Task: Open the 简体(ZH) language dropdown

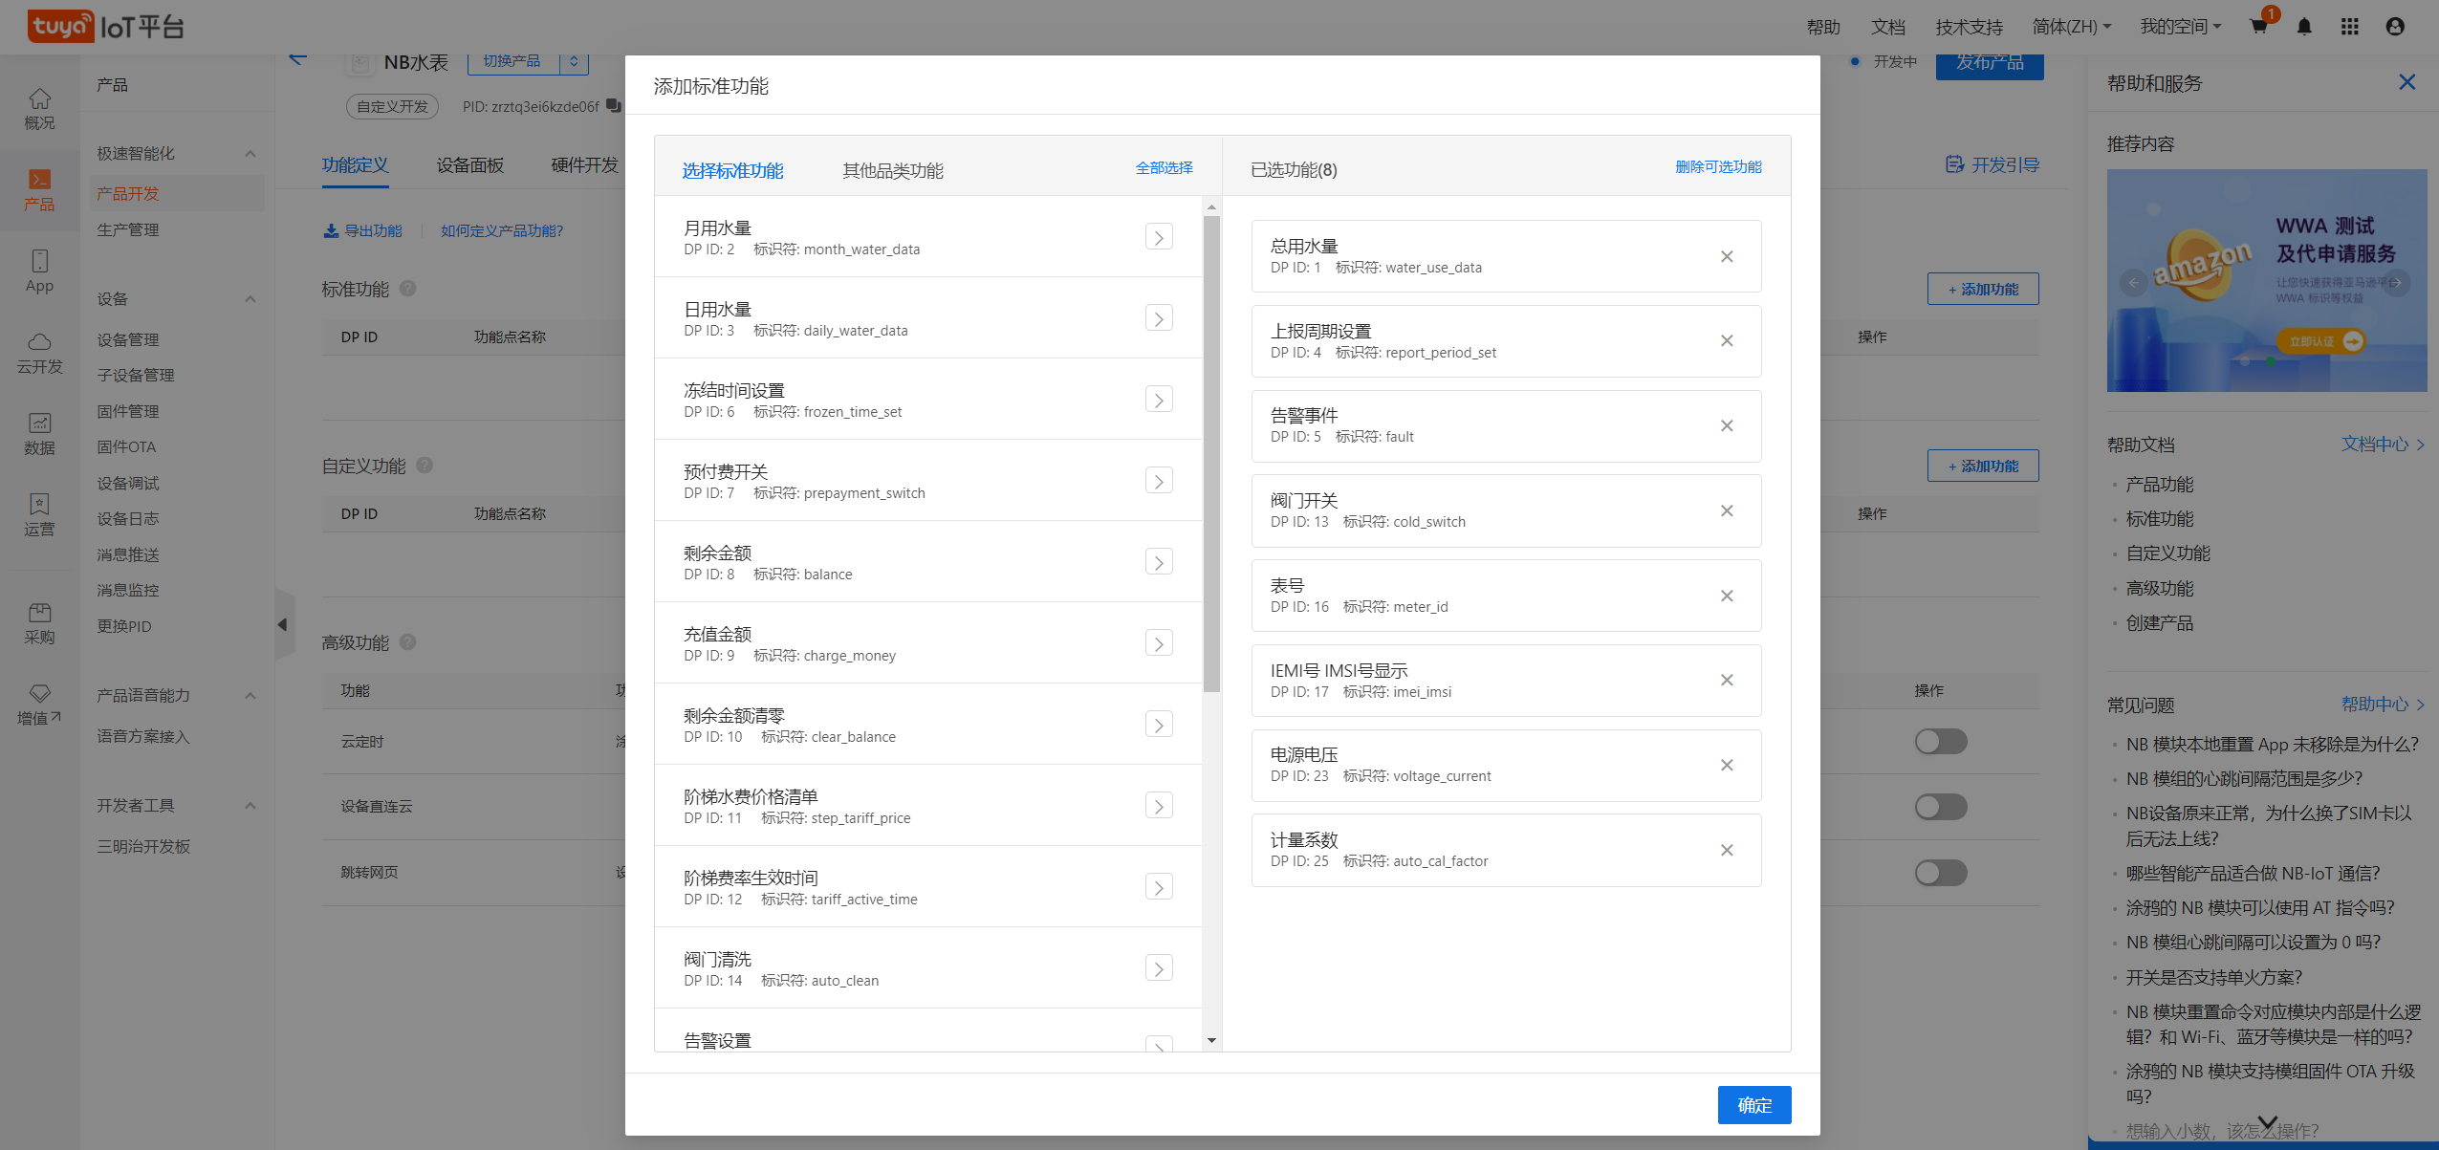Action: tap(2071, 26)
